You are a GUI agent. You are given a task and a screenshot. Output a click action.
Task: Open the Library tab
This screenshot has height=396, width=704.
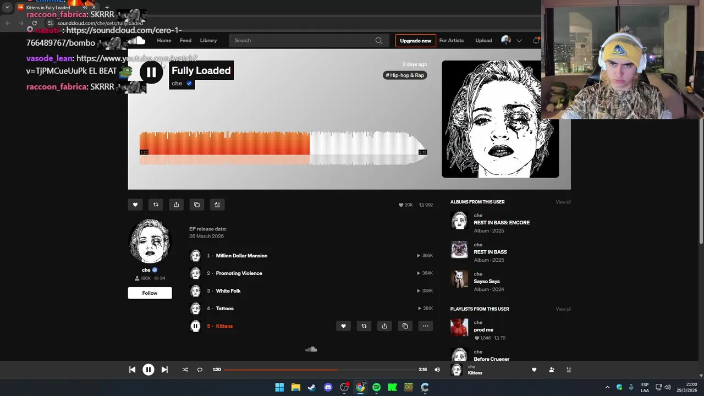(208, 41)
